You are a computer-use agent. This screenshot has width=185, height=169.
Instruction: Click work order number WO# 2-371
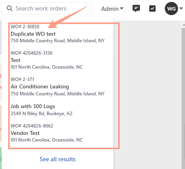pyautogui.click(x=22, y=79)
